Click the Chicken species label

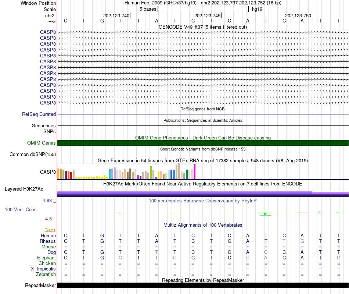point(47,263)
